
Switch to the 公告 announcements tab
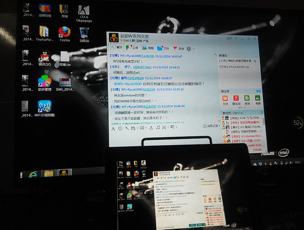132,47
